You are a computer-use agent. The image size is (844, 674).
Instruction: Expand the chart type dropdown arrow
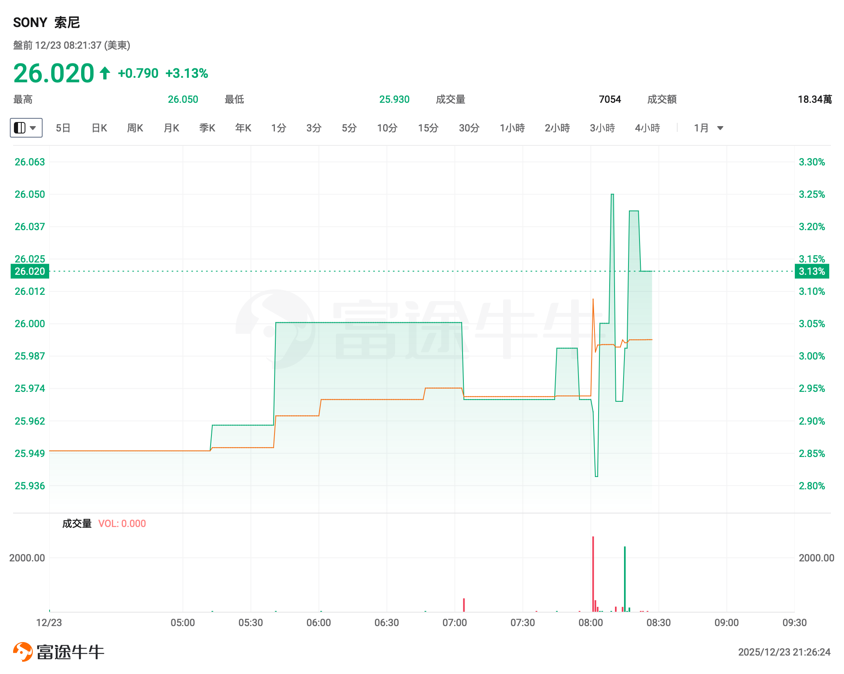click(33, 128)
